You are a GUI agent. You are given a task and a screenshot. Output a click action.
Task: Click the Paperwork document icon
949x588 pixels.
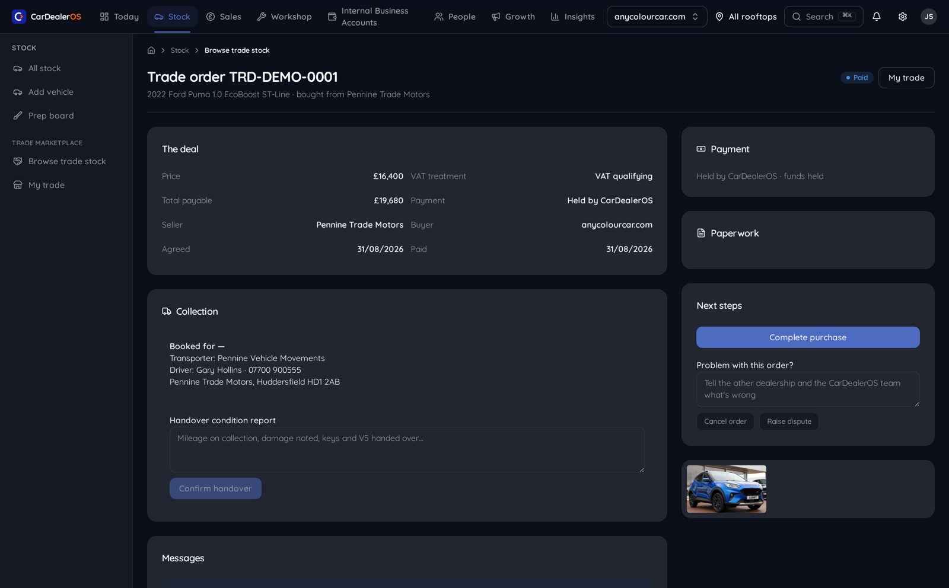[701, 233]
